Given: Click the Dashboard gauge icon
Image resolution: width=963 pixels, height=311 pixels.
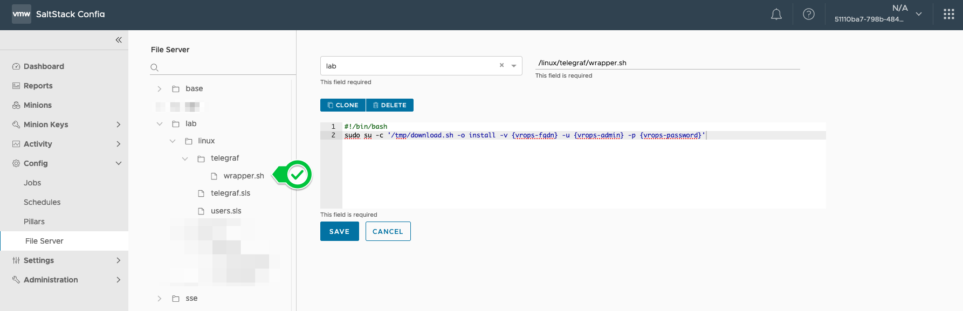Looking at the screenshot, I should [16, 66].
